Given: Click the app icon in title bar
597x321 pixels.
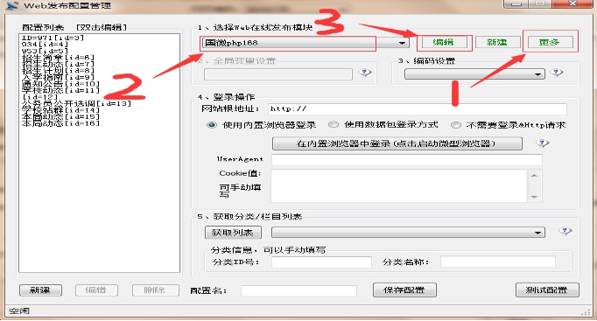Looking at the screenshot, I should point(12,6).
